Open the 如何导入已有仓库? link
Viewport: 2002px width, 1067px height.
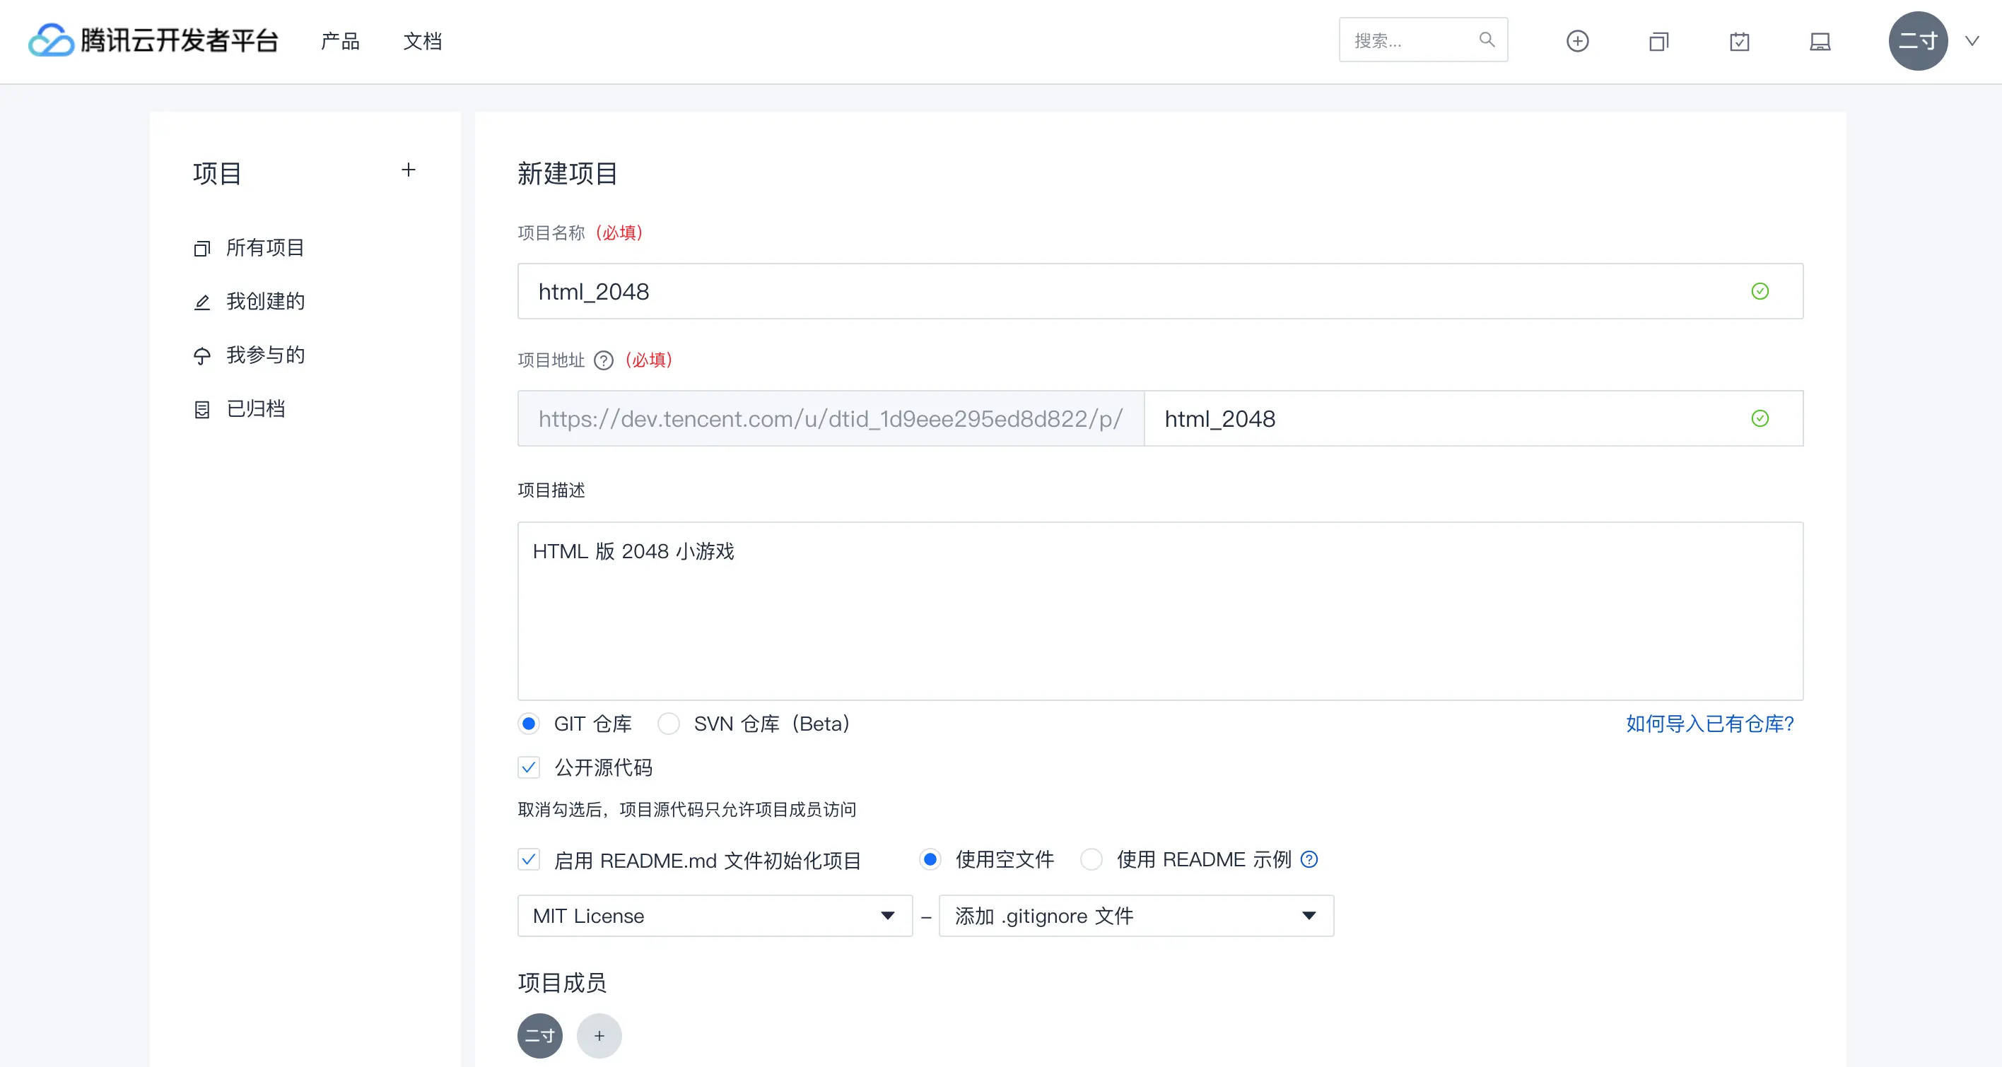[x=1709, y=724]
